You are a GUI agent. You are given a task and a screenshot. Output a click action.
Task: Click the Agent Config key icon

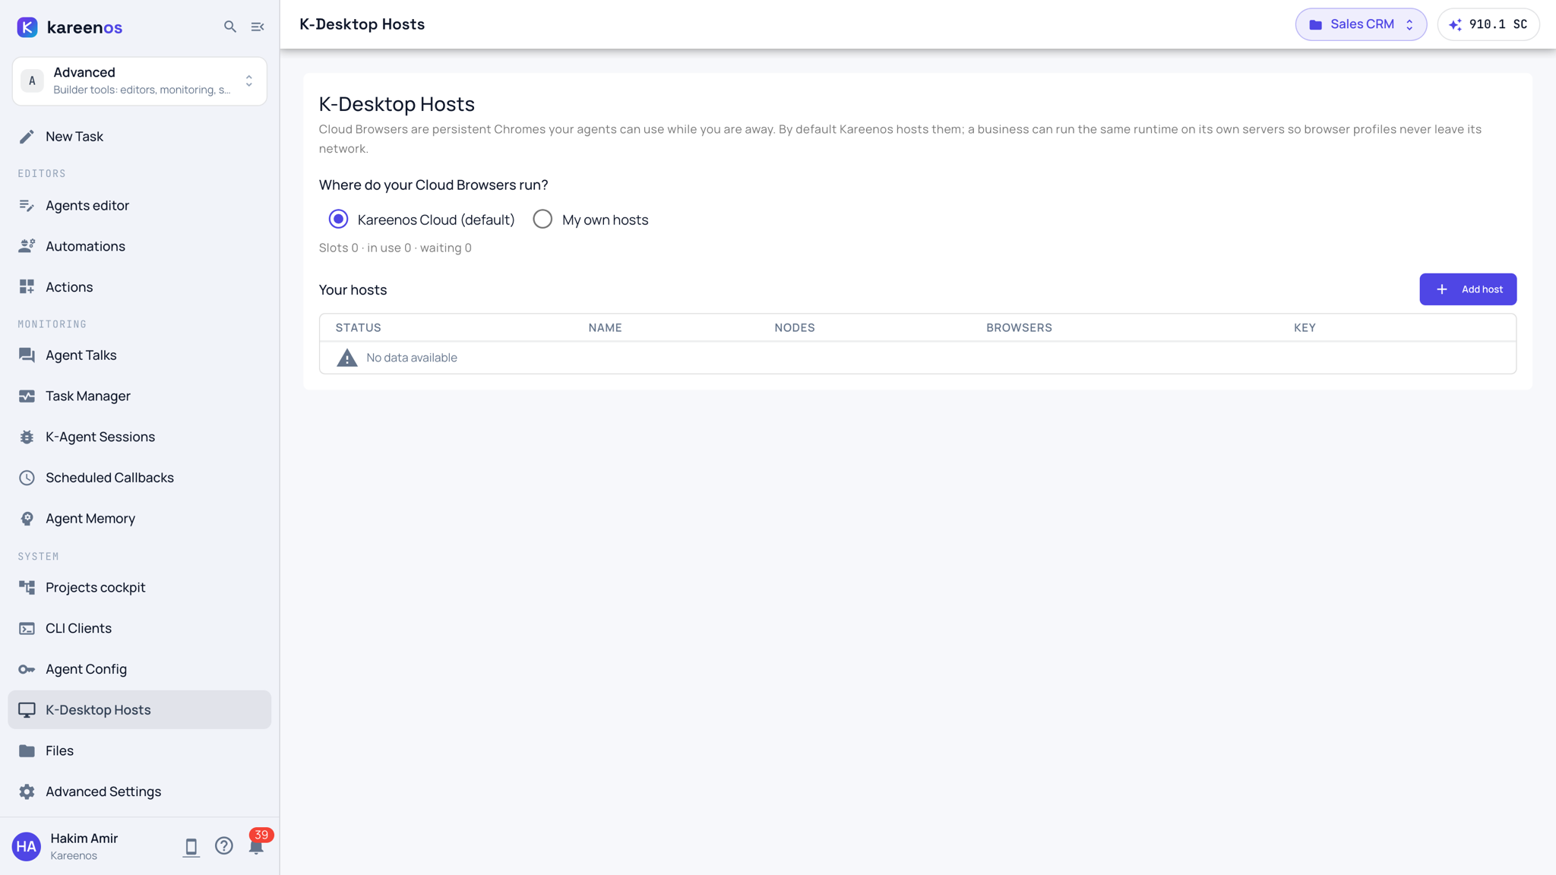tap(27, 669)
